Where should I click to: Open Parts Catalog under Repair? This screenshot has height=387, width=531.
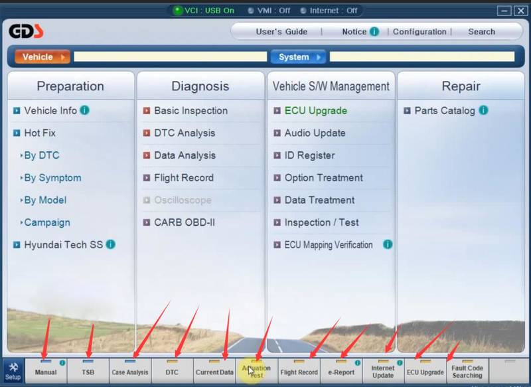(x=445, y=111)
